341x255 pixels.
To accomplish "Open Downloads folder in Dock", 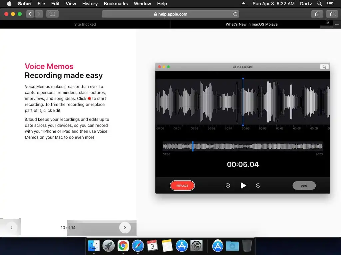I will tap(232, 246).
